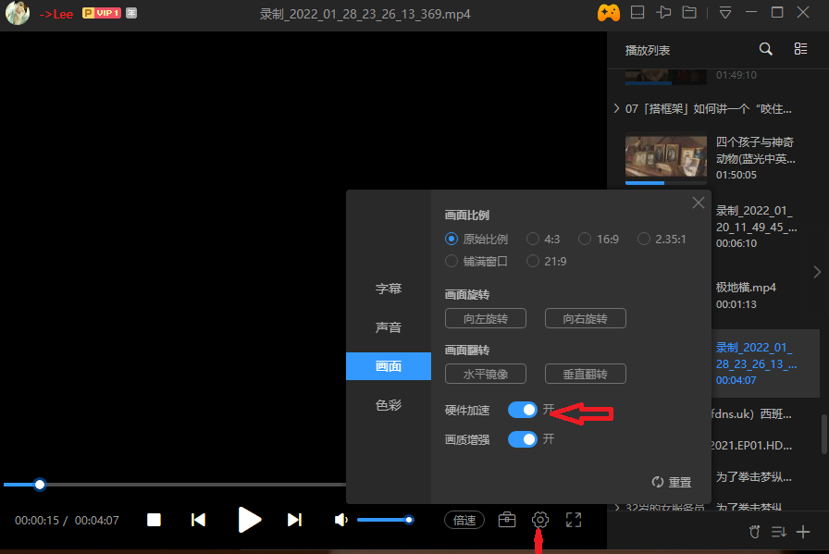This screenshot has width=829, height=554.
Task: Switch to the 字幕 settings tab
Action: click(x=389, y=289)
